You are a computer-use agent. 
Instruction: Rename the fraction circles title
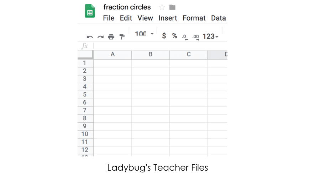[127, 7]
